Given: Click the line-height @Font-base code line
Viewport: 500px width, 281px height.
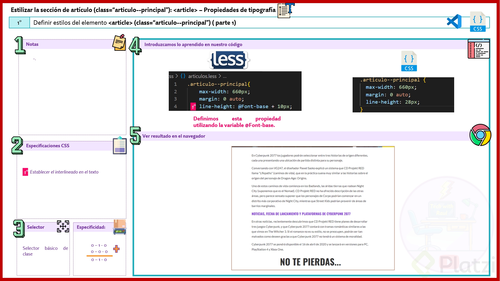Looking at the screenshot, I should pyautogui.click(x=245, y=106).
